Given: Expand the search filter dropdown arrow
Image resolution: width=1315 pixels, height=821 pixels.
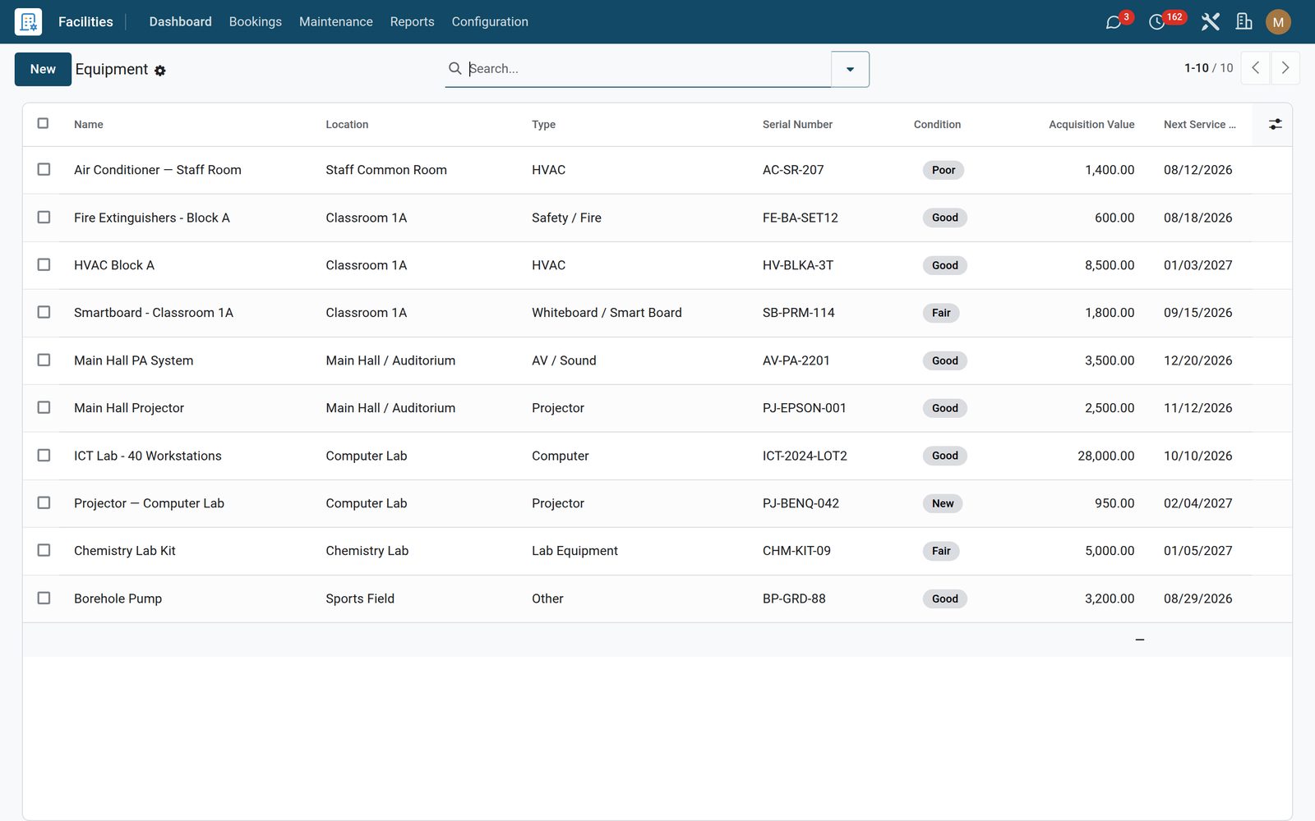Looking at the screenshot, I should click(x=850, y=69).
